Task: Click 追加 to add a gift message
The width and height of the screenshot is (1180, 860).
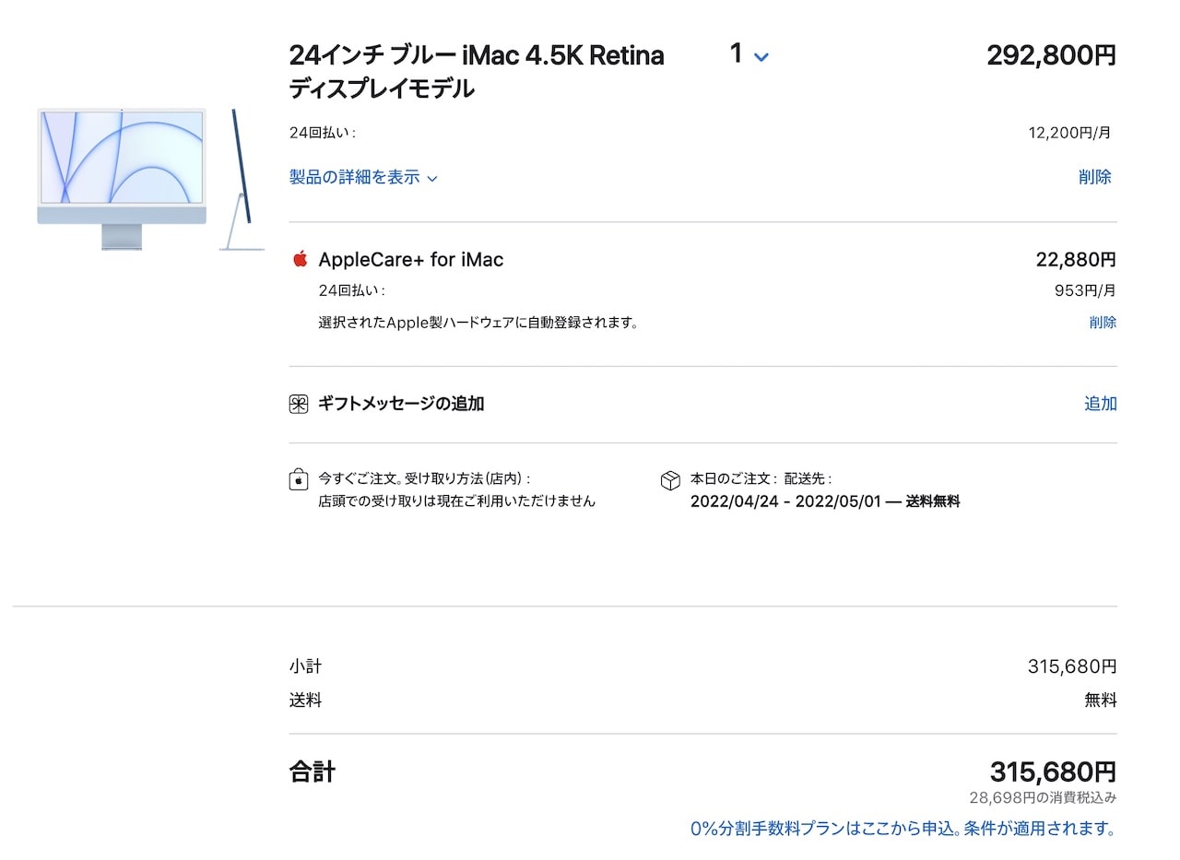Action: (x=1100, y=404)
